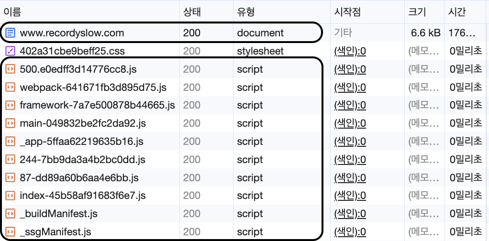Select the main-049832be2fc2da92.js request name
489x241 pixels.
(83, 123)
